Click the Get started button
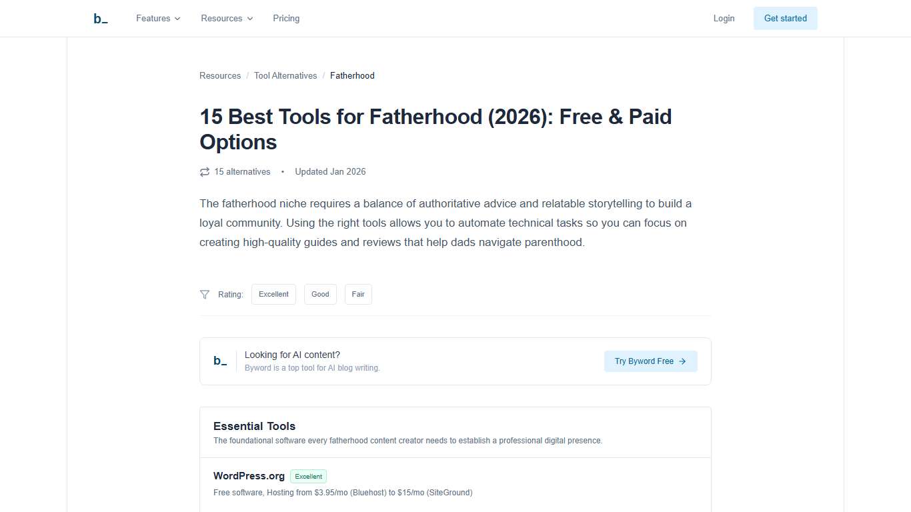This screenshot has width=911, height=512. (x=785, y=18)
